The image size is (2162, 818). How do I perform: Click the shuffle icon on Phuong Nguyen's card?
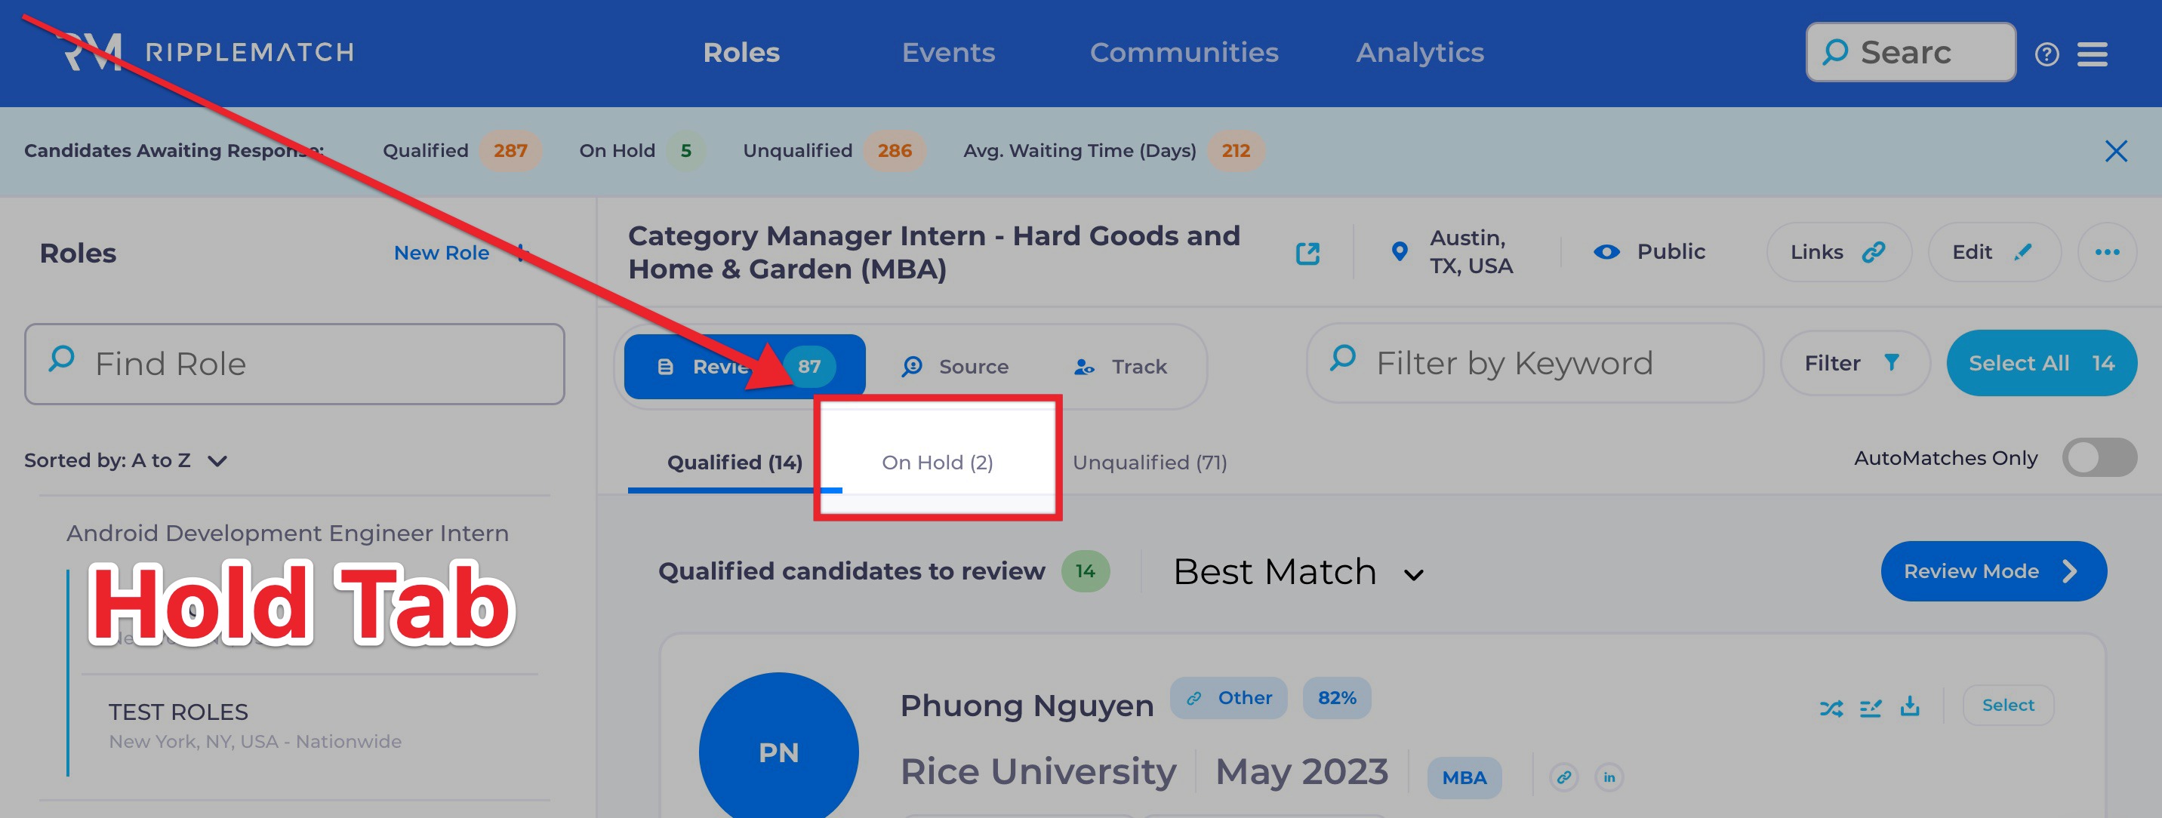click(1831, 708)
